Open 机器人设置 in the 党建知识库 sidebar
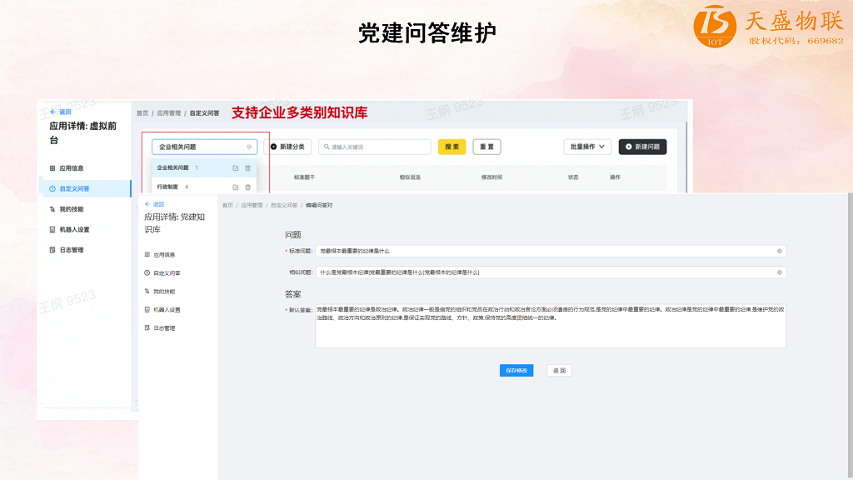Screen dimensions: 853x480 166,310
